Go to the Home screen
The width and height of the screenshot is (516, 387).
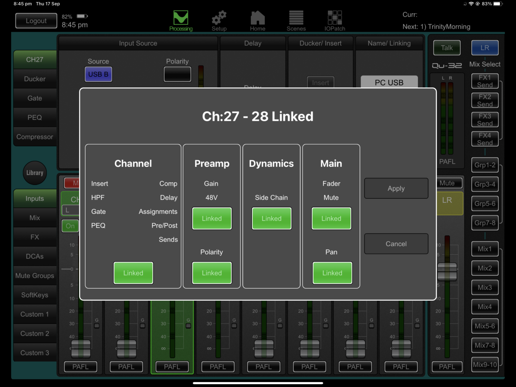coord(257,20)
